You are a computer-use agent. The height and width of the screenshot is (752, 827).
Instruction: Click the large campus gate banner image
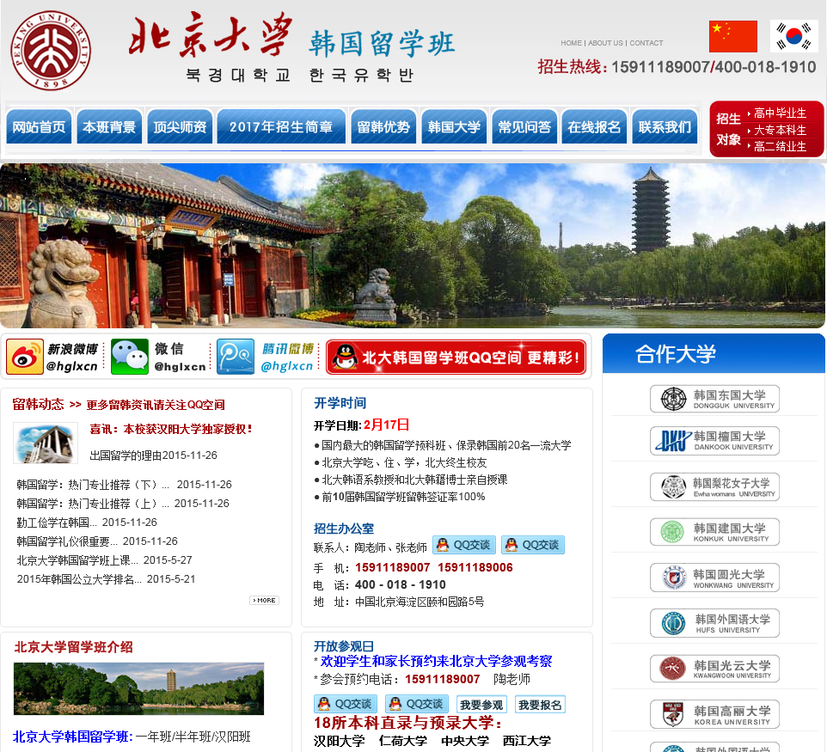[x=413, y=246]
